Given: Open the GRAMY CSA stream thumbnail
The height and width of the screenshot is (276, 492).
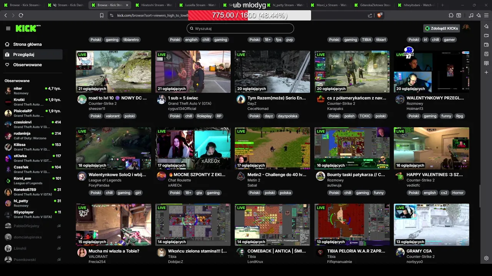Looking at the screenshot, I should click(432, 225).
